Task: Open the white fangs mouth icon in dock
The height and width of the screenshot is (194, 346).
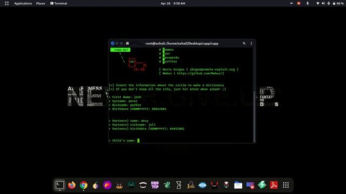Action: (x=143, y=185)
